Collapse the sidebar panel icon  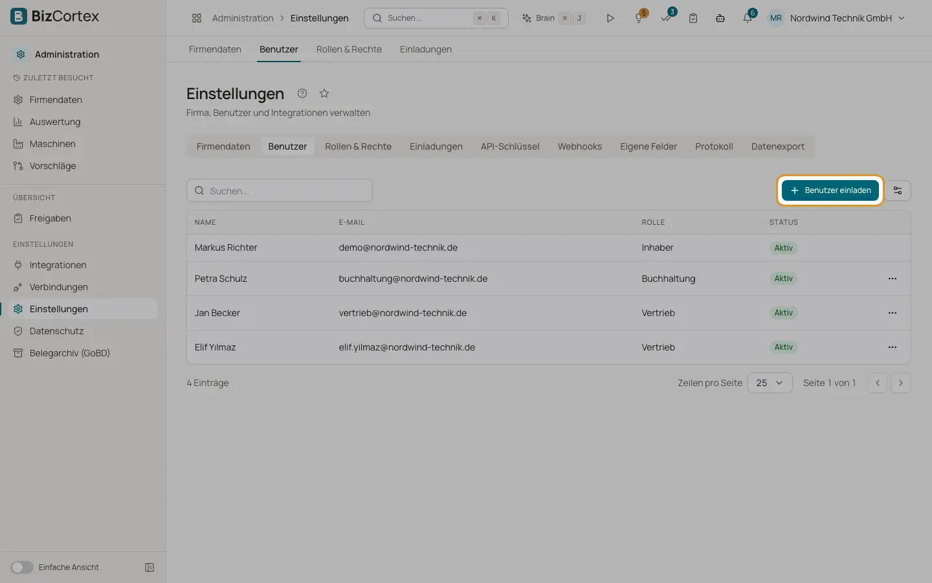tap(150, 567)
